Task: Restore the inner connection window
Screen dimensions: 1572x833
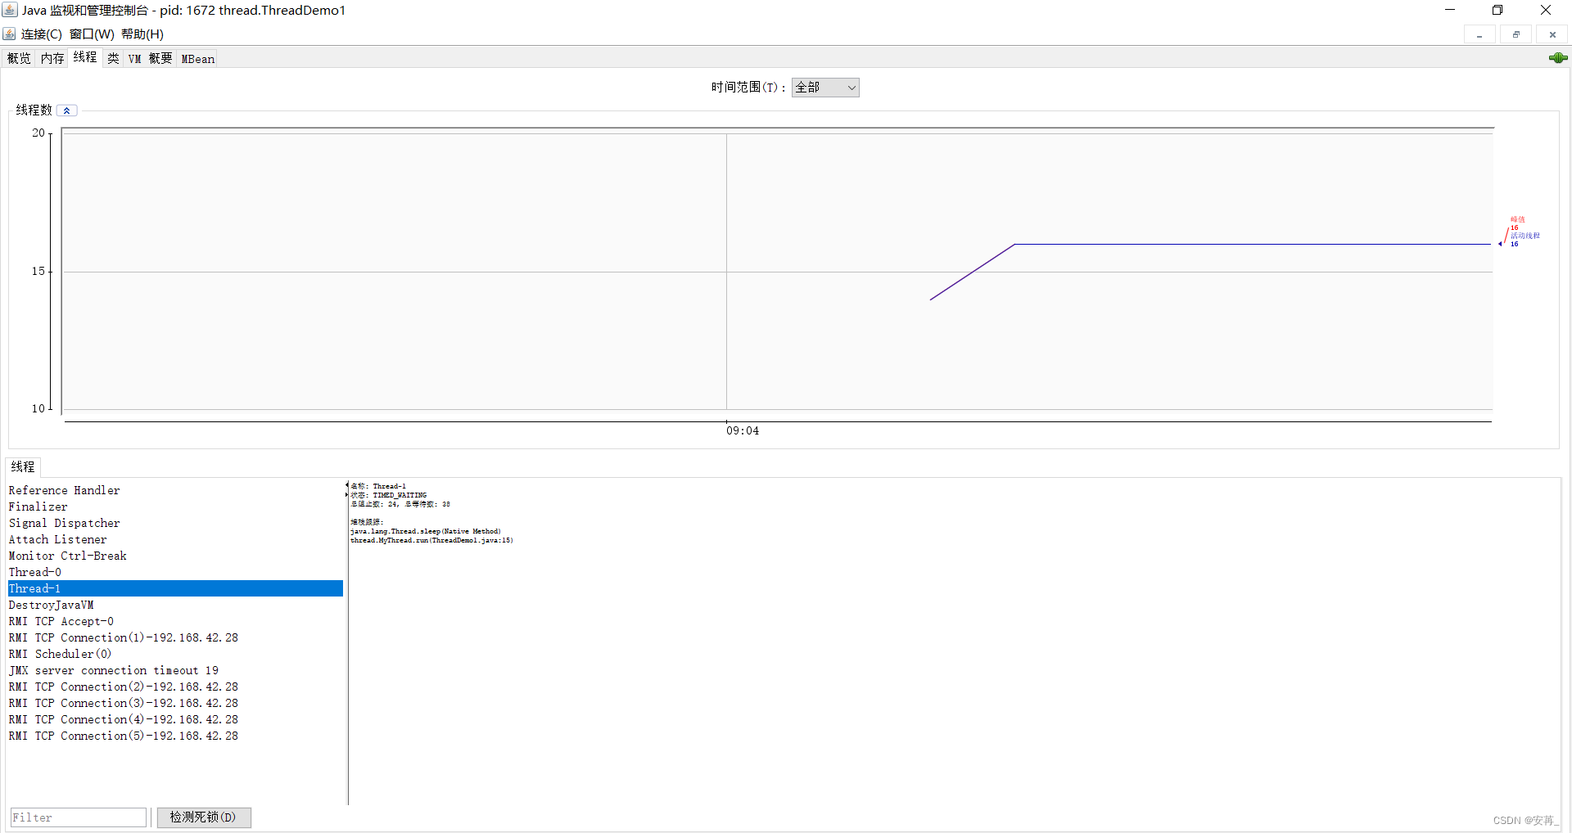Action: (x=1516, y=34)
